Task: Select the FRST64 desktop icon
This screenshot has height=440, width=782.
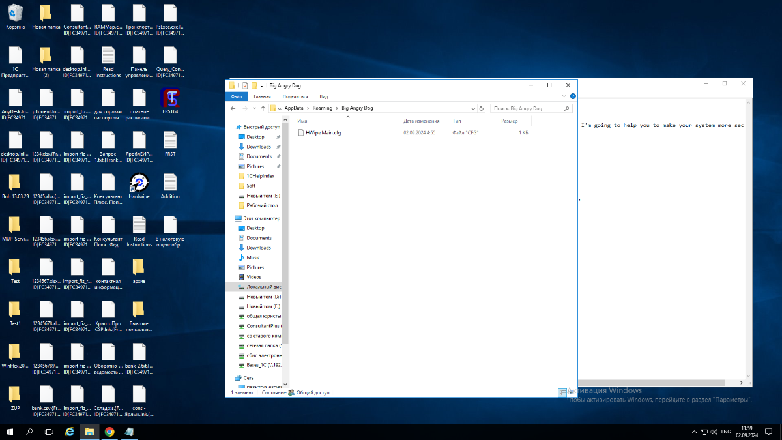Action: click(170, 98)
